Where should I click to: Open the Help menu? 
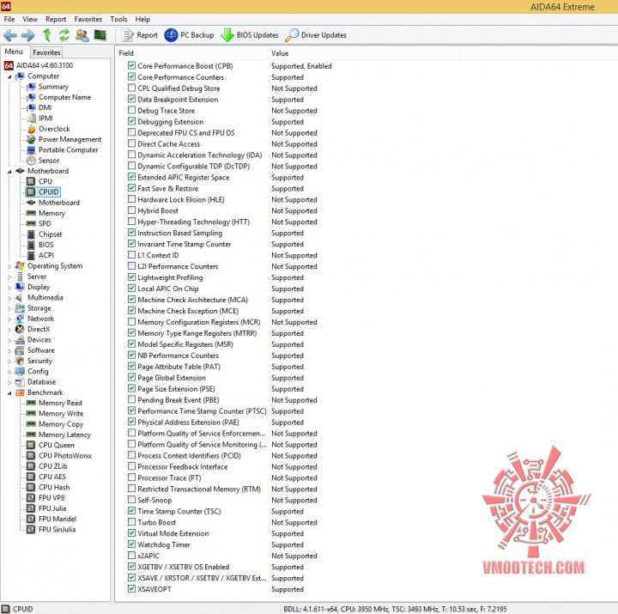coord(142,19)
